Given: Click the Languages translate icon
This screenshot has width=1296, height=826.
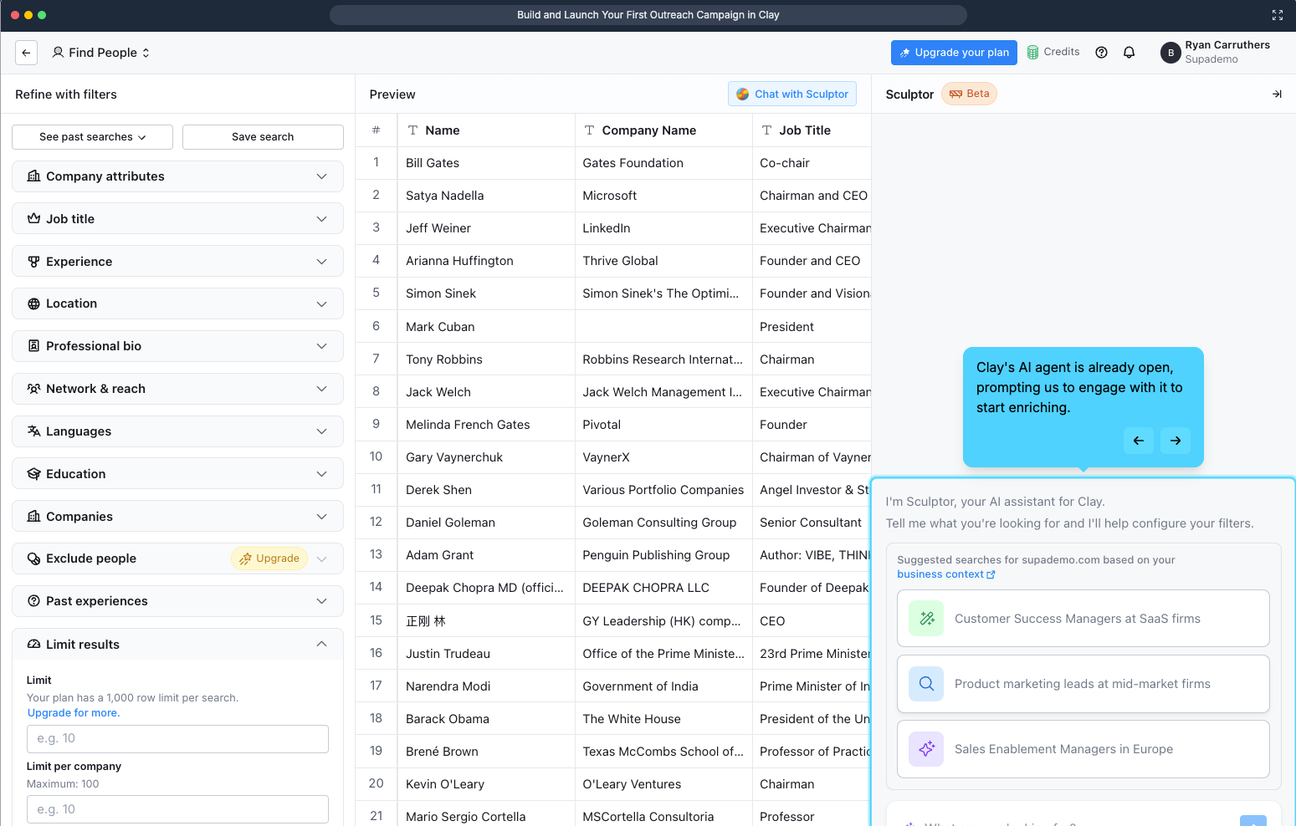Looking at the screenshot, I should tap(33, 431).
